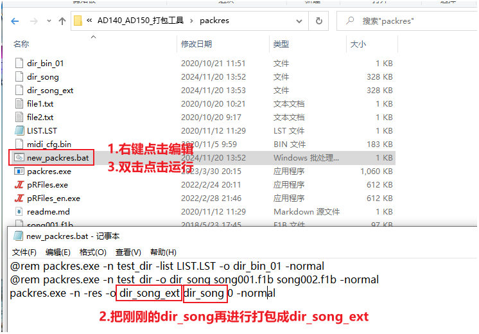
Task: Click the 1,060 KB size cell
Action: pos(376,171)
